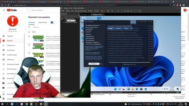This screenshot has height=106, width=189.
Task: Switch to the 'Загрузки' tab
Action: pyautogui.click(x=32, y=22)
